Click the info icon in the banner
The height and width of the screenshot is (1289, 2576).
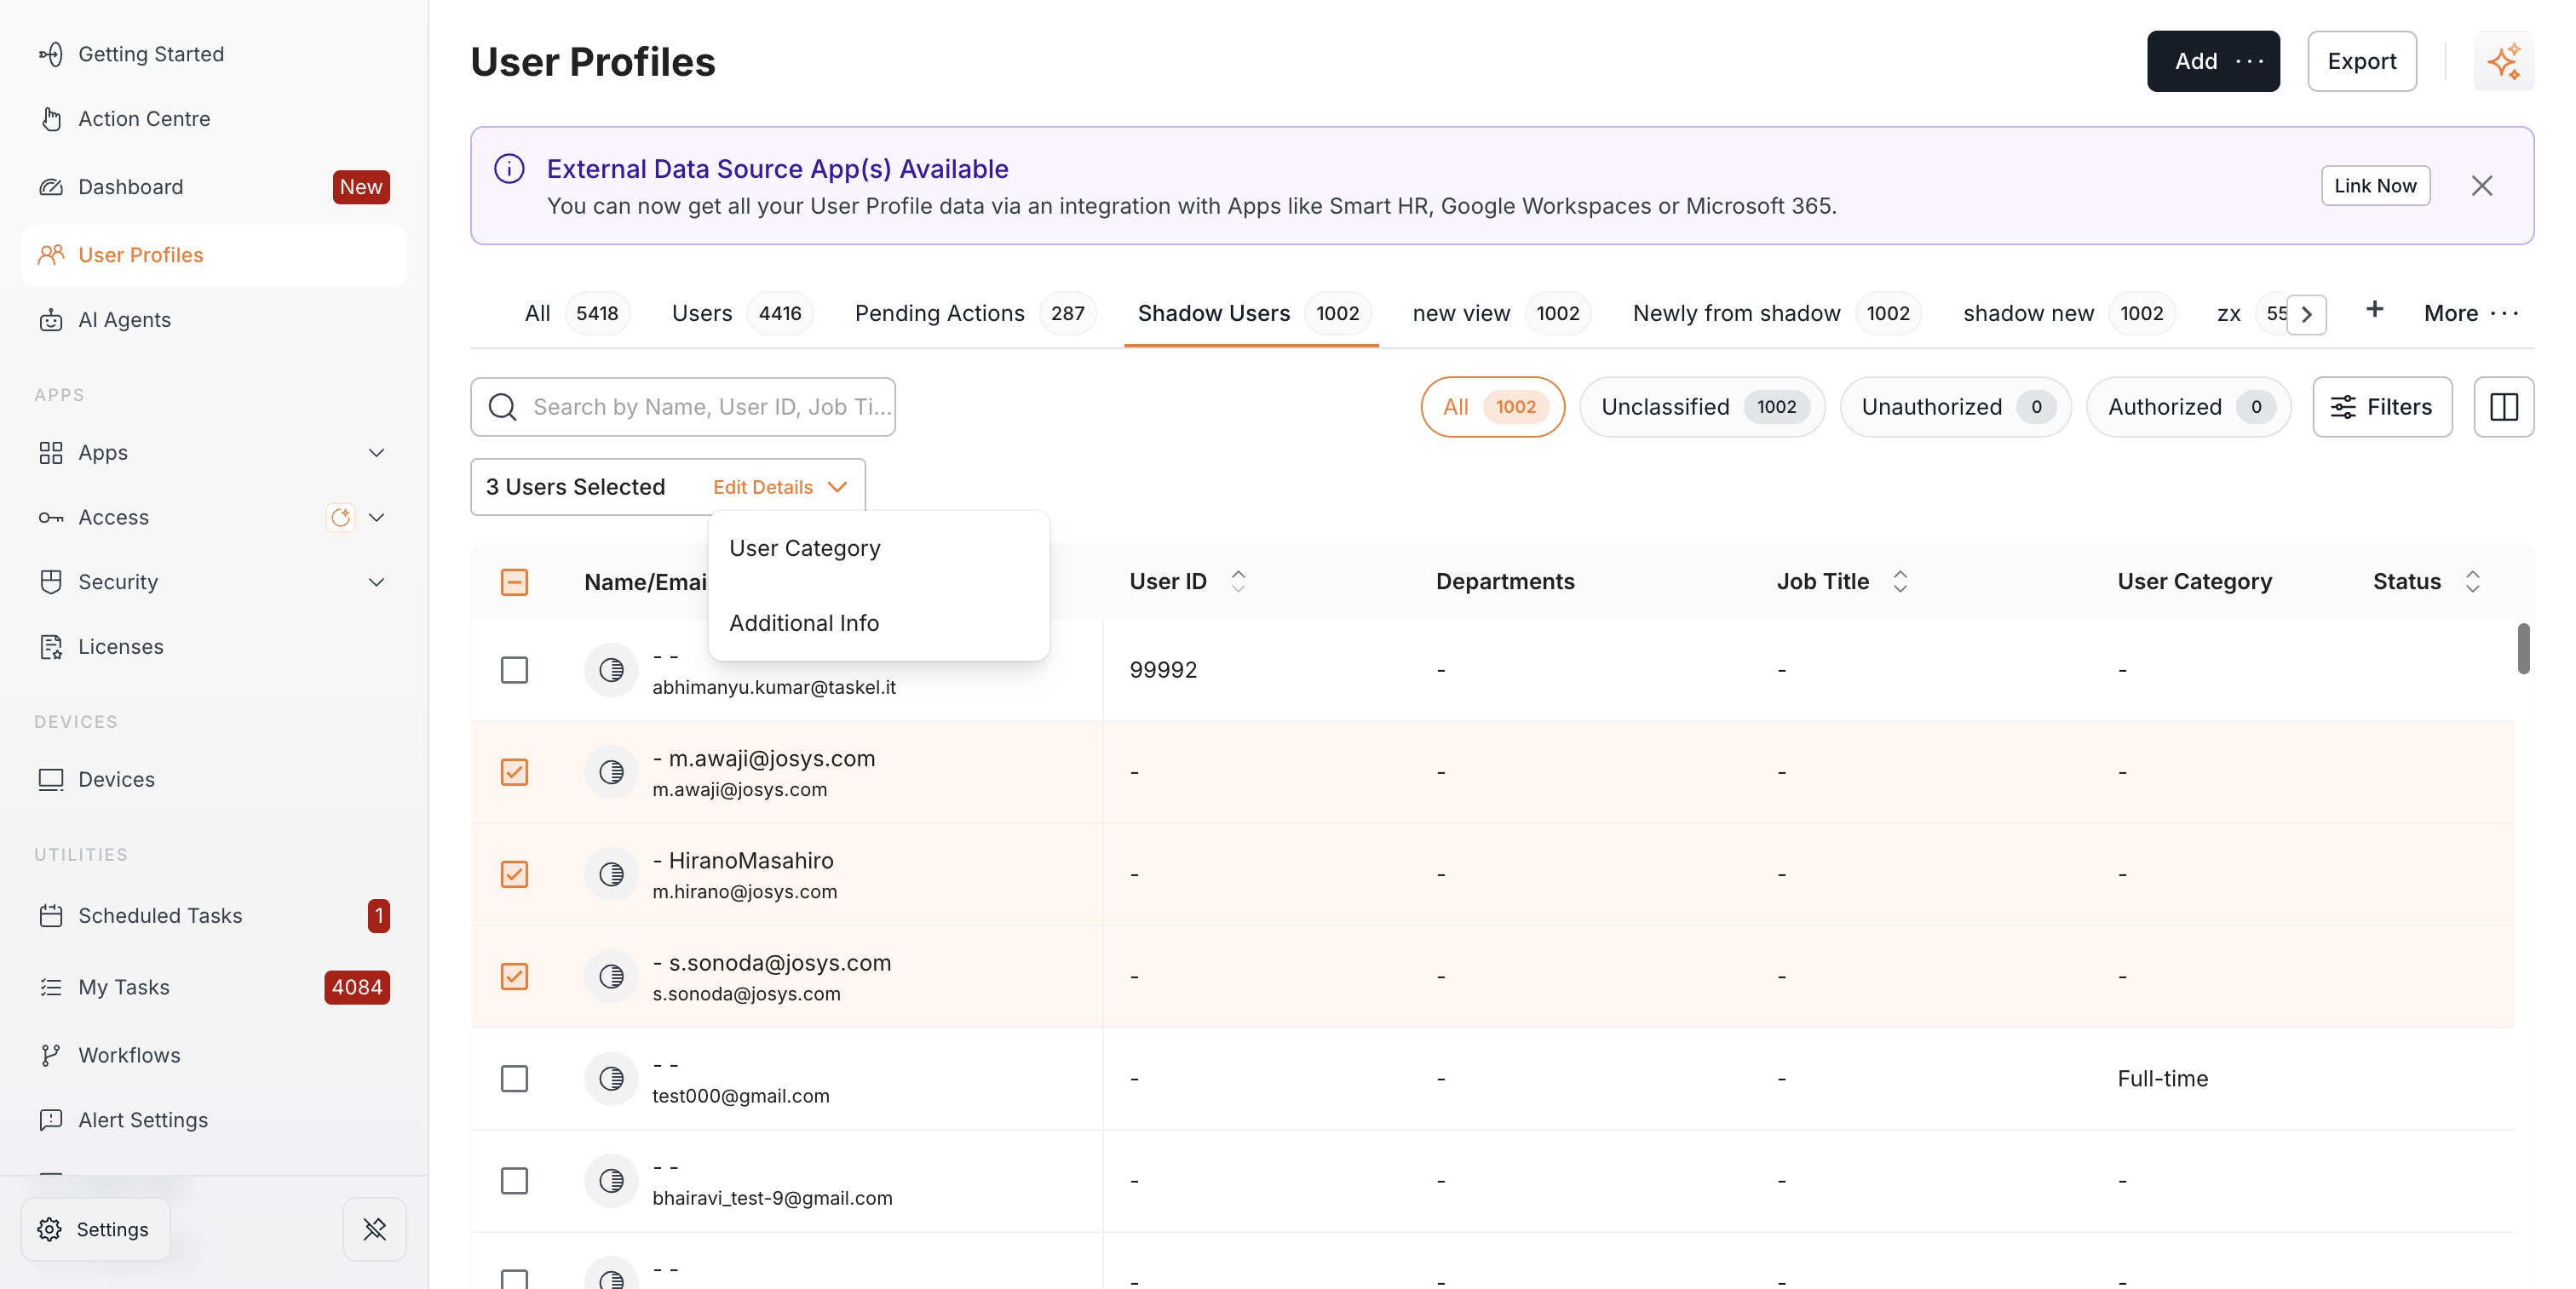(509, 169)
